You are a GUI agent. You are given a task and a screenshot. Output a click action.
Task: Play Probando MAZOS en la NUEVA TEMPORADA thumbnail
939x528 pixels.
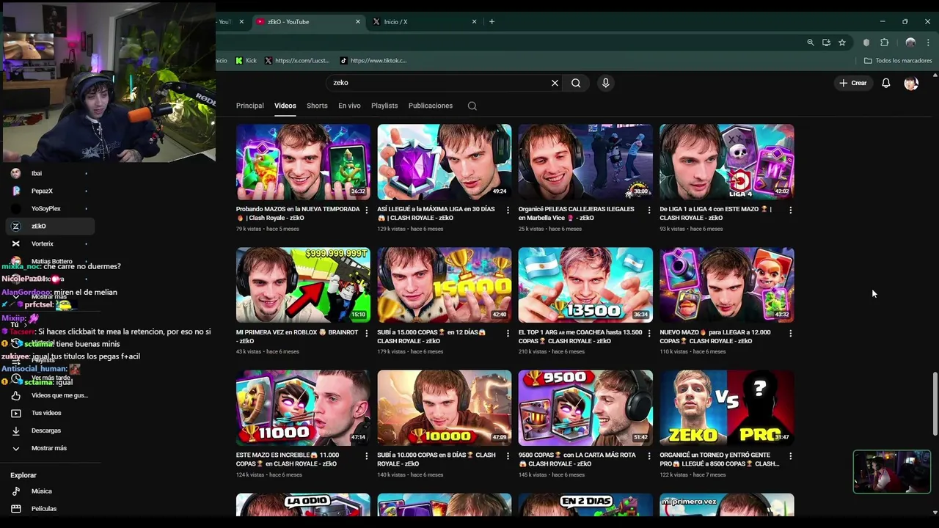pos(303,162)
